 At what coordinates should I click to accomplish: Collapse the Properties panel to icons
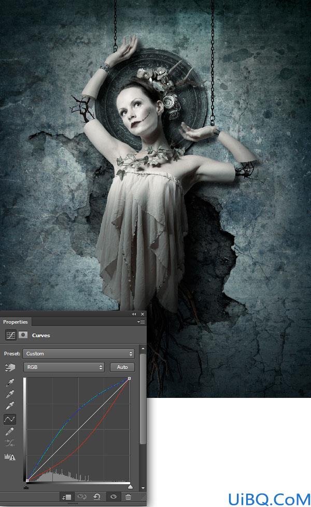tap(134, 314)
